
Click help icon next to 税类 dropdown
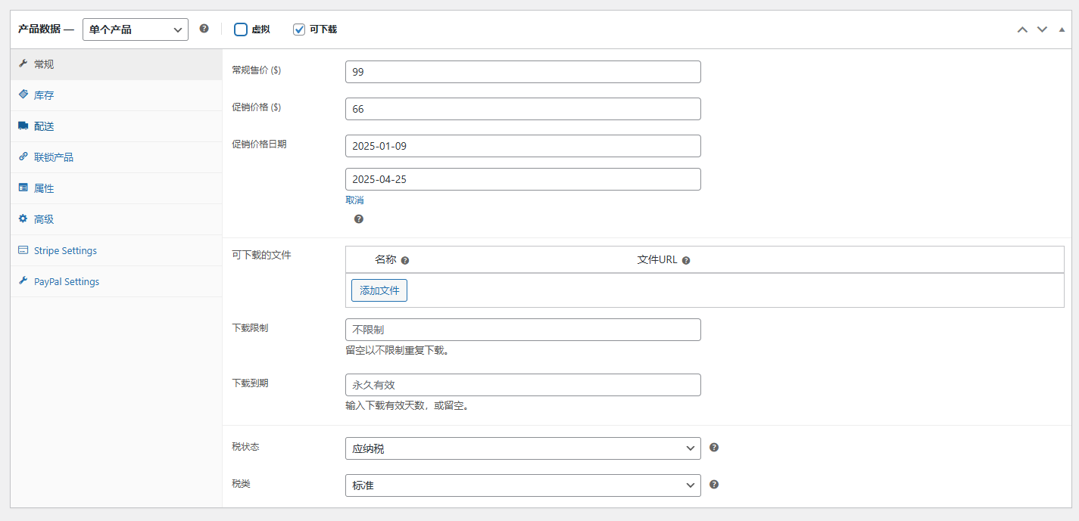[714, 484]
